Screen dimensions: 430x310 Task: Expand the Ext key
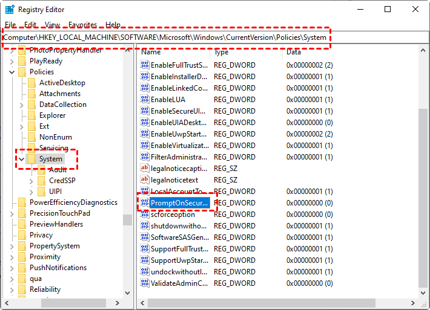coord(22,127)
